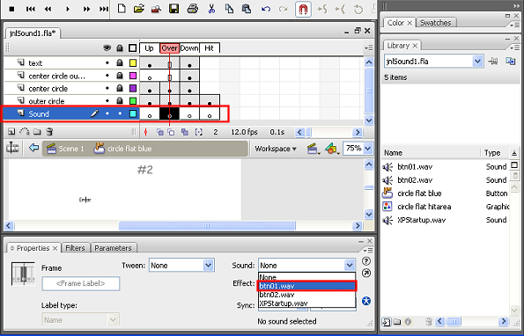Toggle the lock on the center circle layer
Viewport: 524px width, 336px height.
click(x=120, y=89)
